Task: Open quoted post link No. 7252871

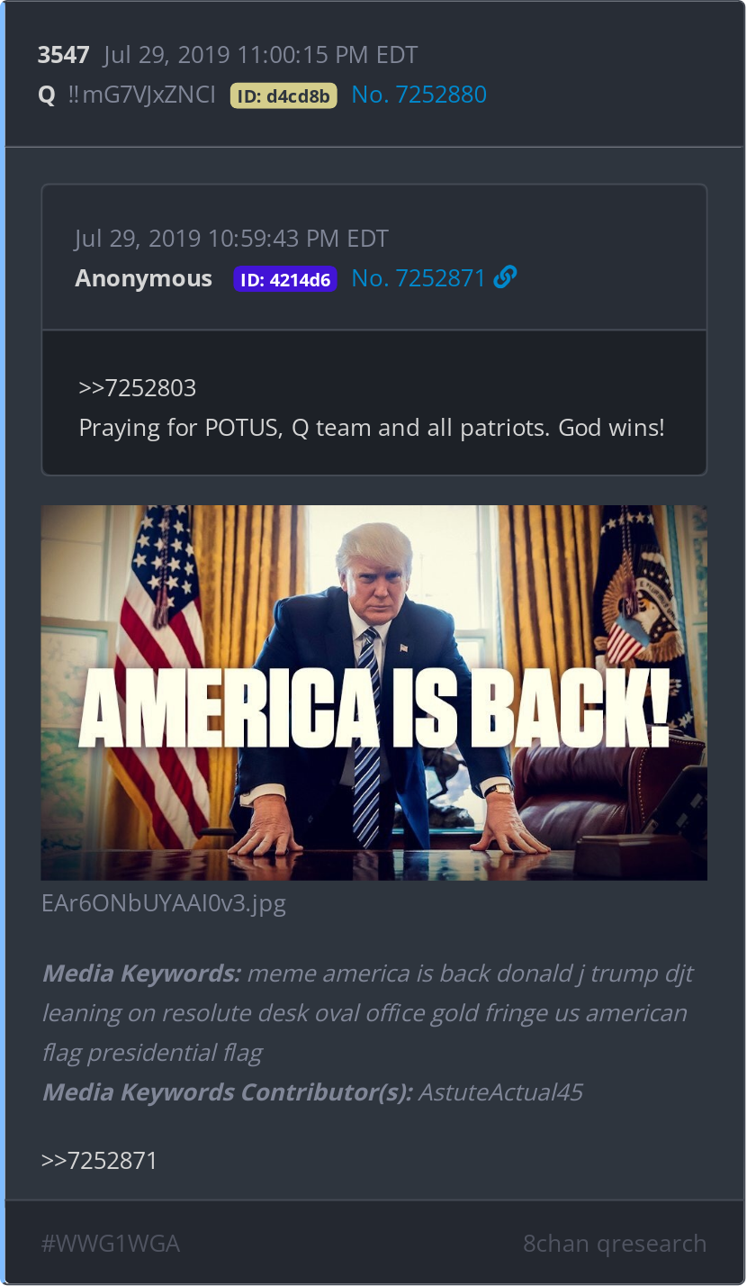Action: (x=418, y=278)
